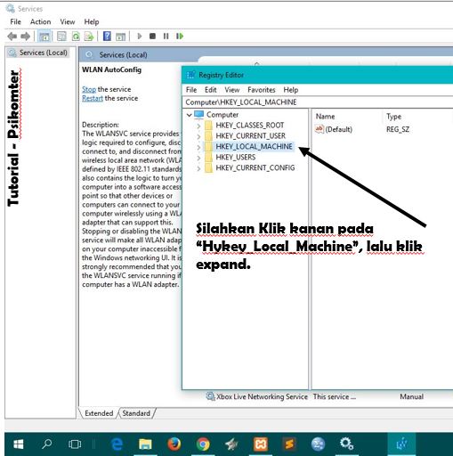This screenshot has height=456, width=453.
Task: Open XAMPP icon on the taskbar
Action: click(x=261, y=444)
